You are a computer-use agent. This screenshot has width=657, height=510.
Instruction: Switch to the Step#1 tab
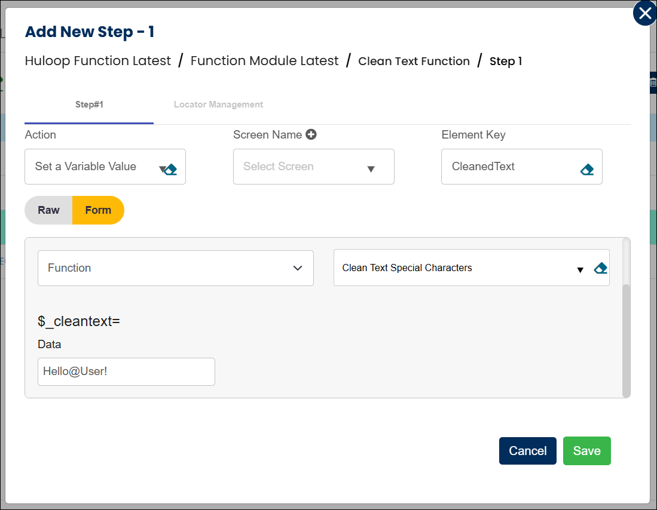pos(89,105)
